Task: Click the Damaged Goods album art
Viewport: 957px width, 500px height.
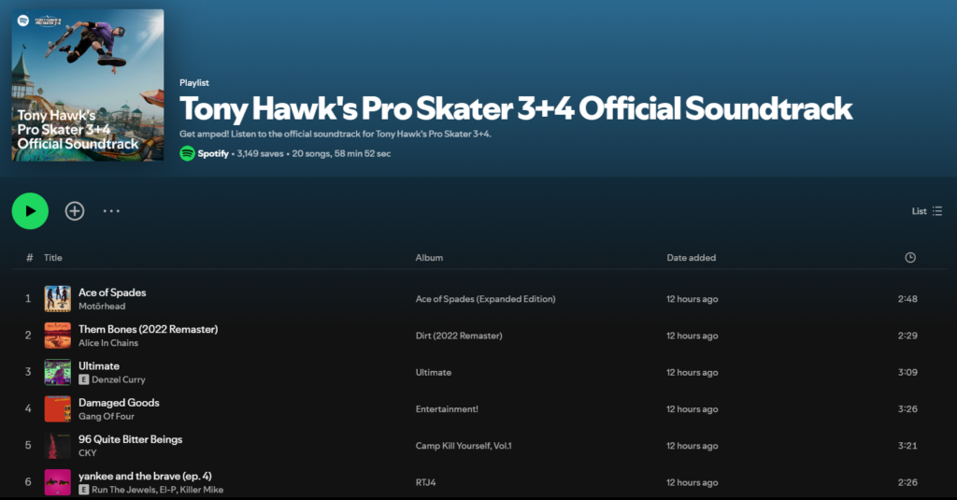Action: pos(58,408)
